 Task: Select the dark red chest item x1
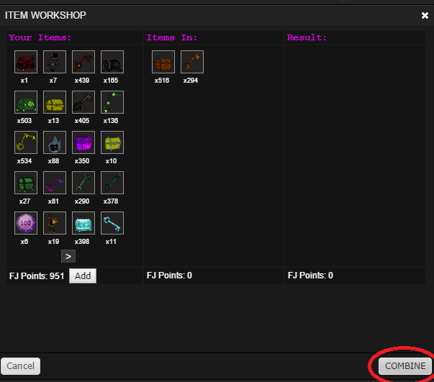pos(26,62)
